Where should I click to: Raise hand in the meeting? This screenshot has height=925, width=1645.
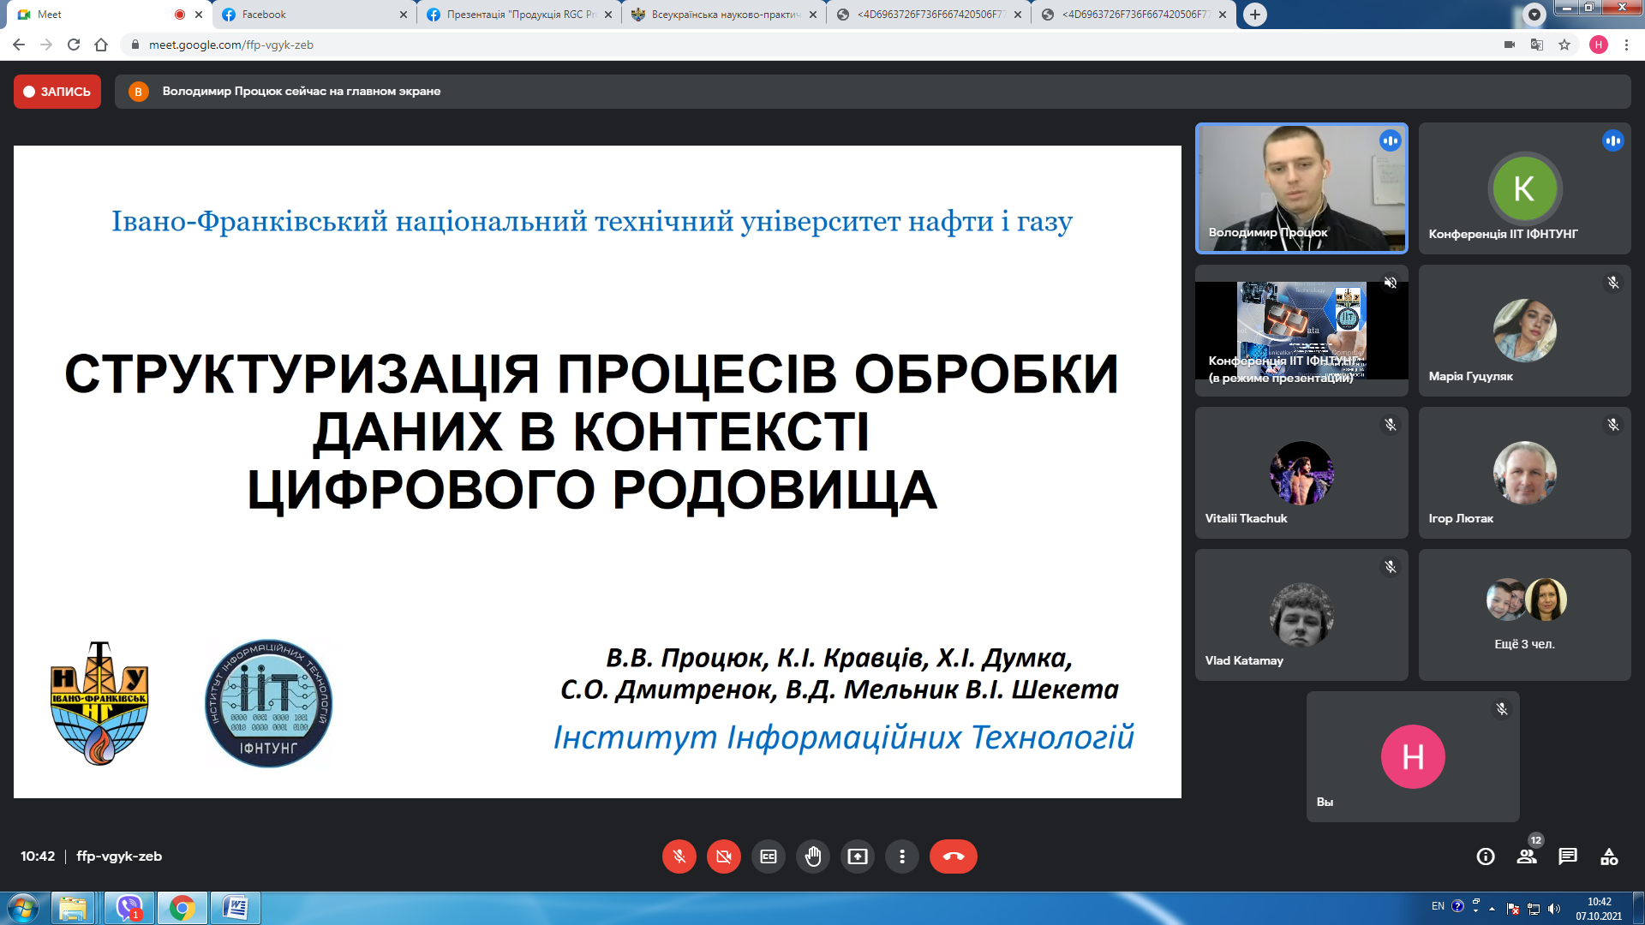point(813,856)
